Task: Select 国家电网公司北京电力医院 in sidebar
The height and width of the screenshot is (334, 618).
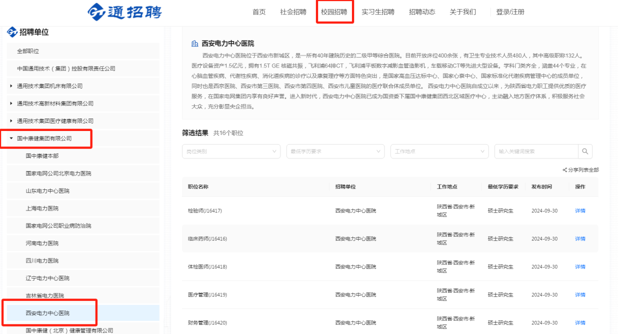Action: [x=83, y=173]
